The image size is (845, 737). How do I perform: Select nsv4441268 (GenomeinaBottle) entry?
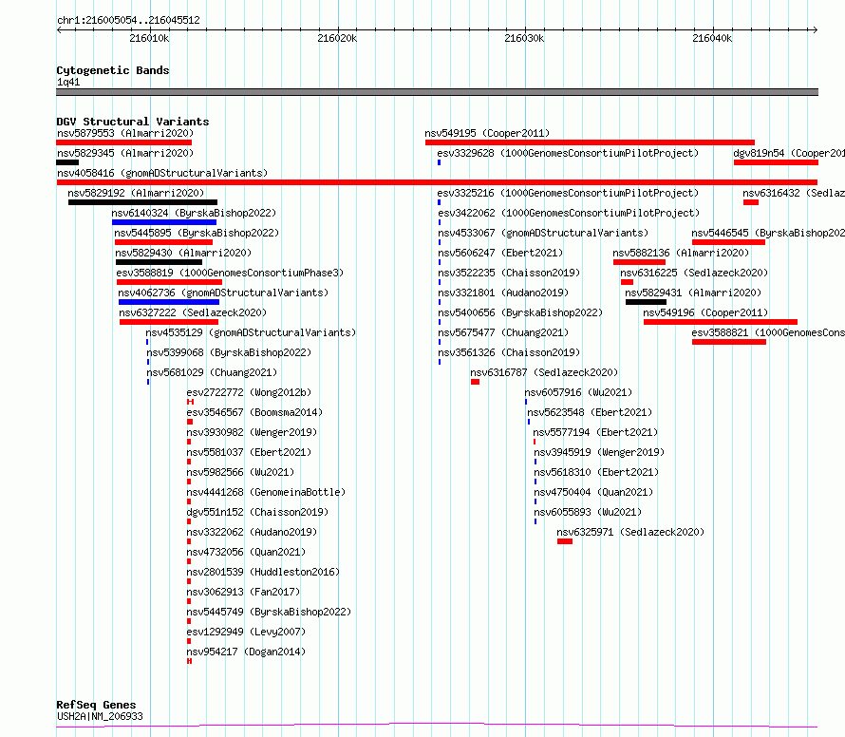266,492
